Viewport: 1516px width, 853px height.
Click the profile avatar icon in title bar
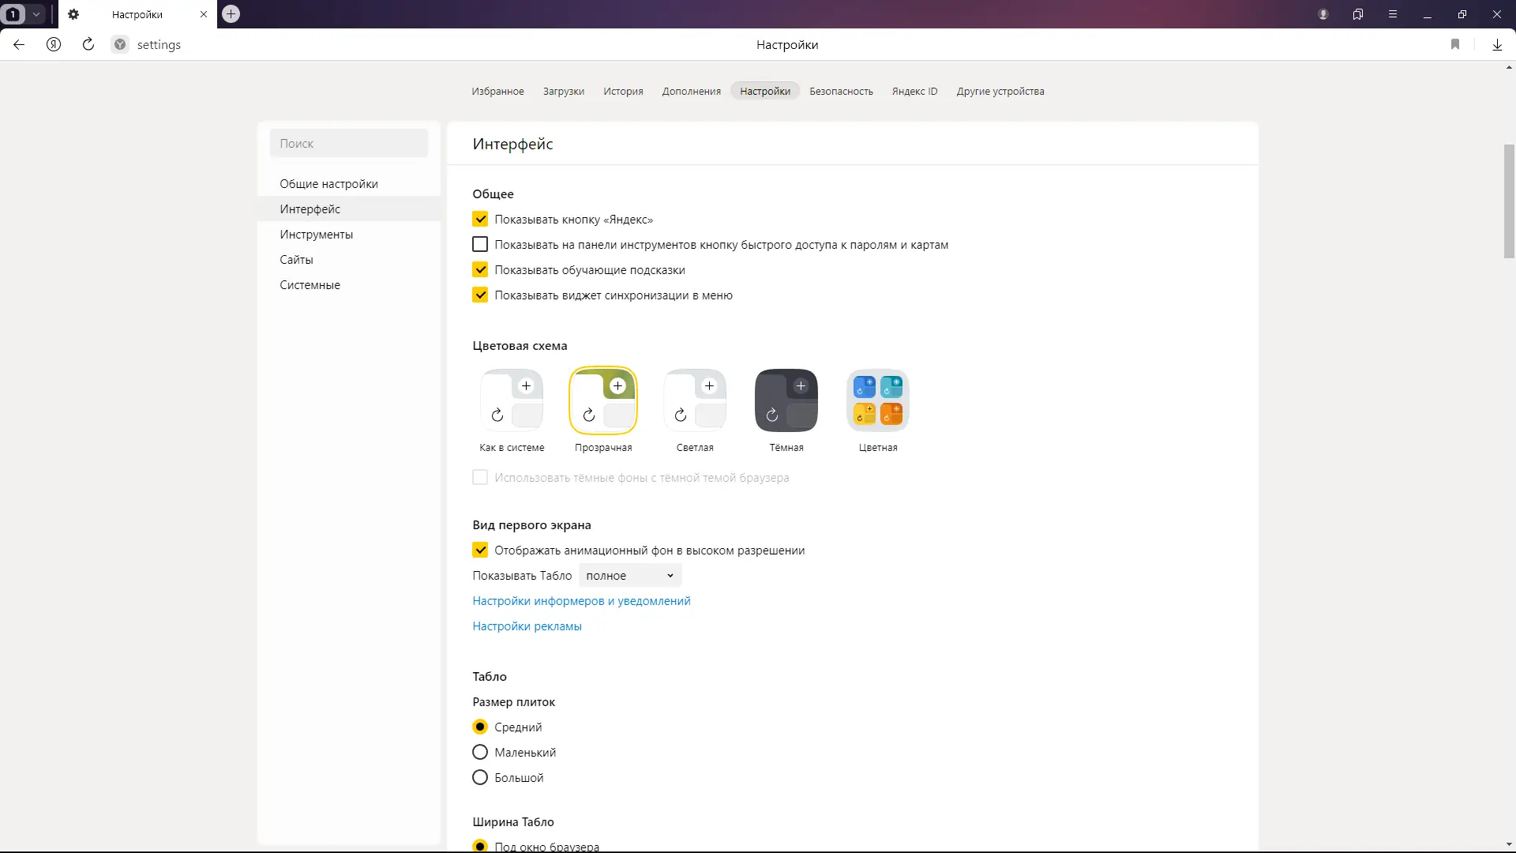(x=1323, y=14)
